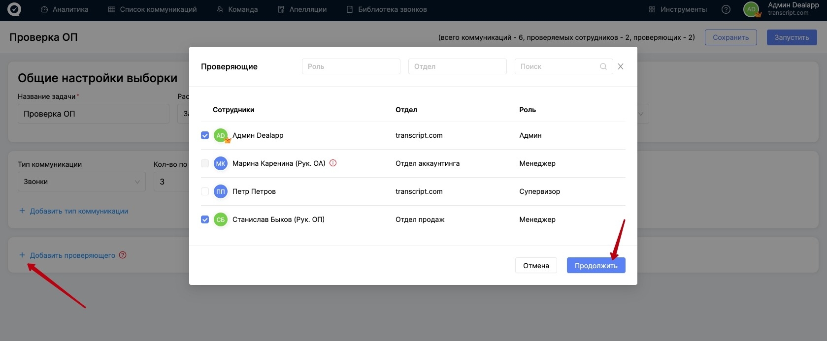Viewport: 827px width, 341px height.
Task: Click the help icon beside Добавить проверяющего
Action: coord(123,255)
